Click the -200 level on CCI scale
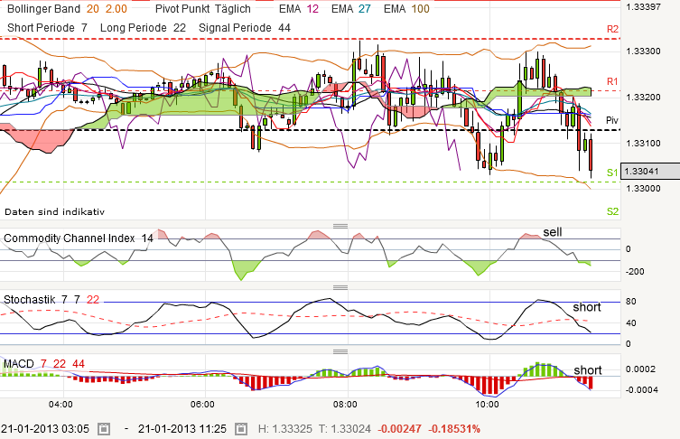 635,272
